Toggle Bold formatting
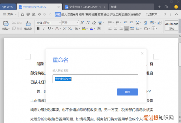Viewport: 181px width, 123px height. click(x=38, y=28)
